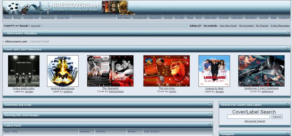View The Lion King cover thumbnail
Screen dimensions: 292x136
coord(166,71)
